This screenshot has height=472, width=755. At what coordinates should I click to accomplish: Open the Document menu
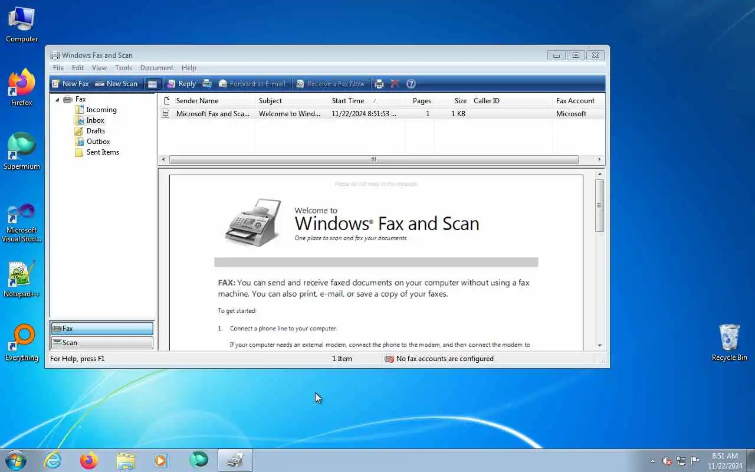click(x=157, y=68)
